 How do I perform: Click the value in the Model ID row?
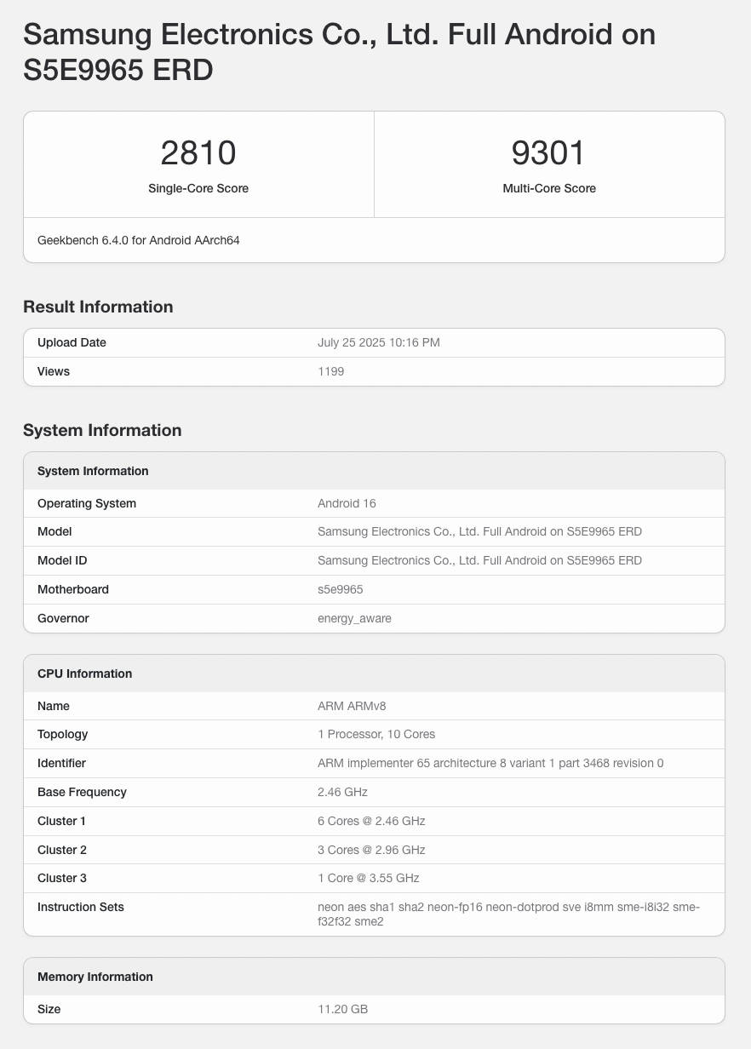[479, 560]
